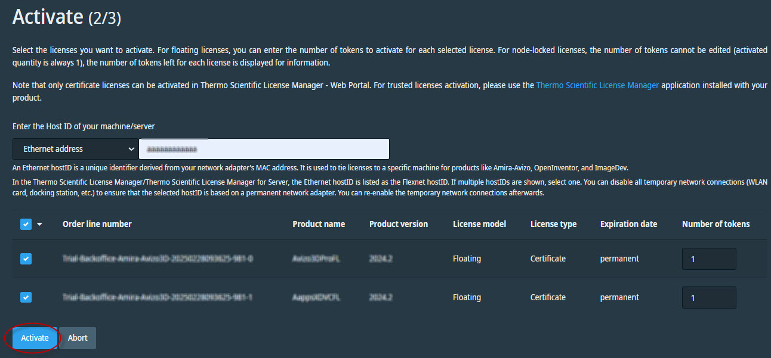The image size is (771, 358).
Task: Select "permanent" in the first license row
Action: [x=620, y=259]
